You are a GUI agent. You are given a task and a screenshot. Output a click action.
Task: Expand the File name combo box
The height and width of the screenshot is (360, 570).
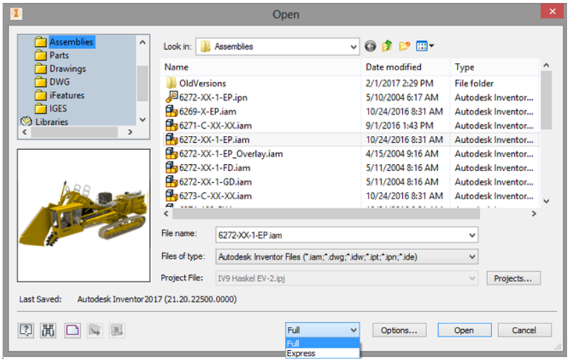[472, 235]
